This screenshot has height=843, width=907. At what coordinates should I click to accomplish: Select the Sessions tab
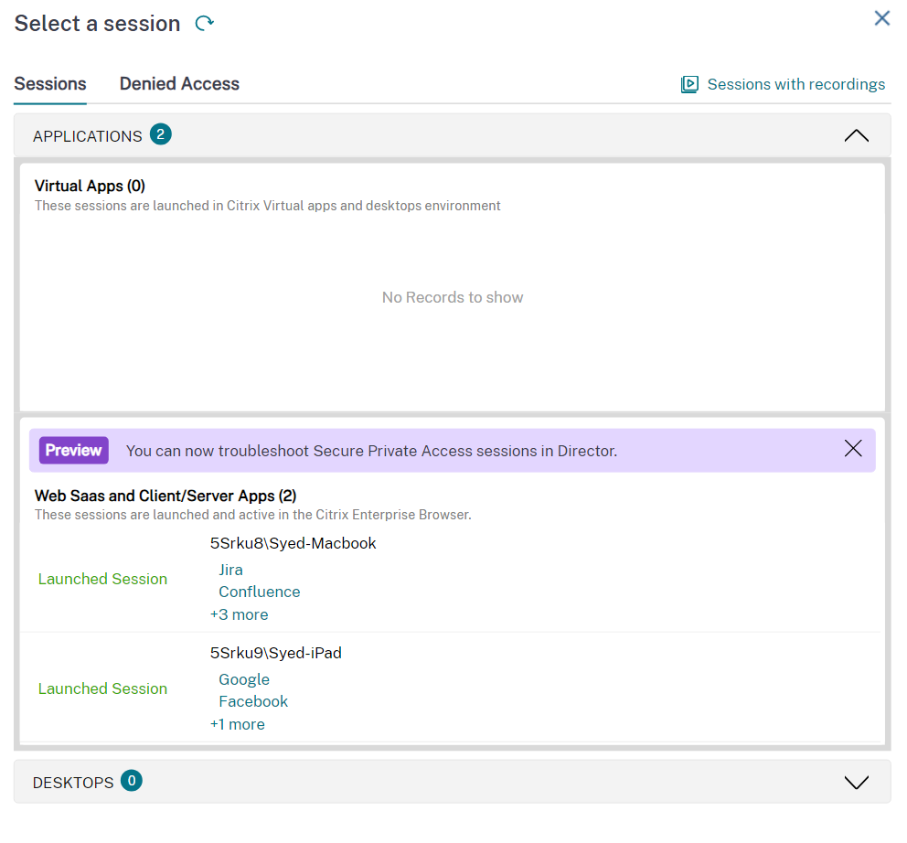click(49, 83)
